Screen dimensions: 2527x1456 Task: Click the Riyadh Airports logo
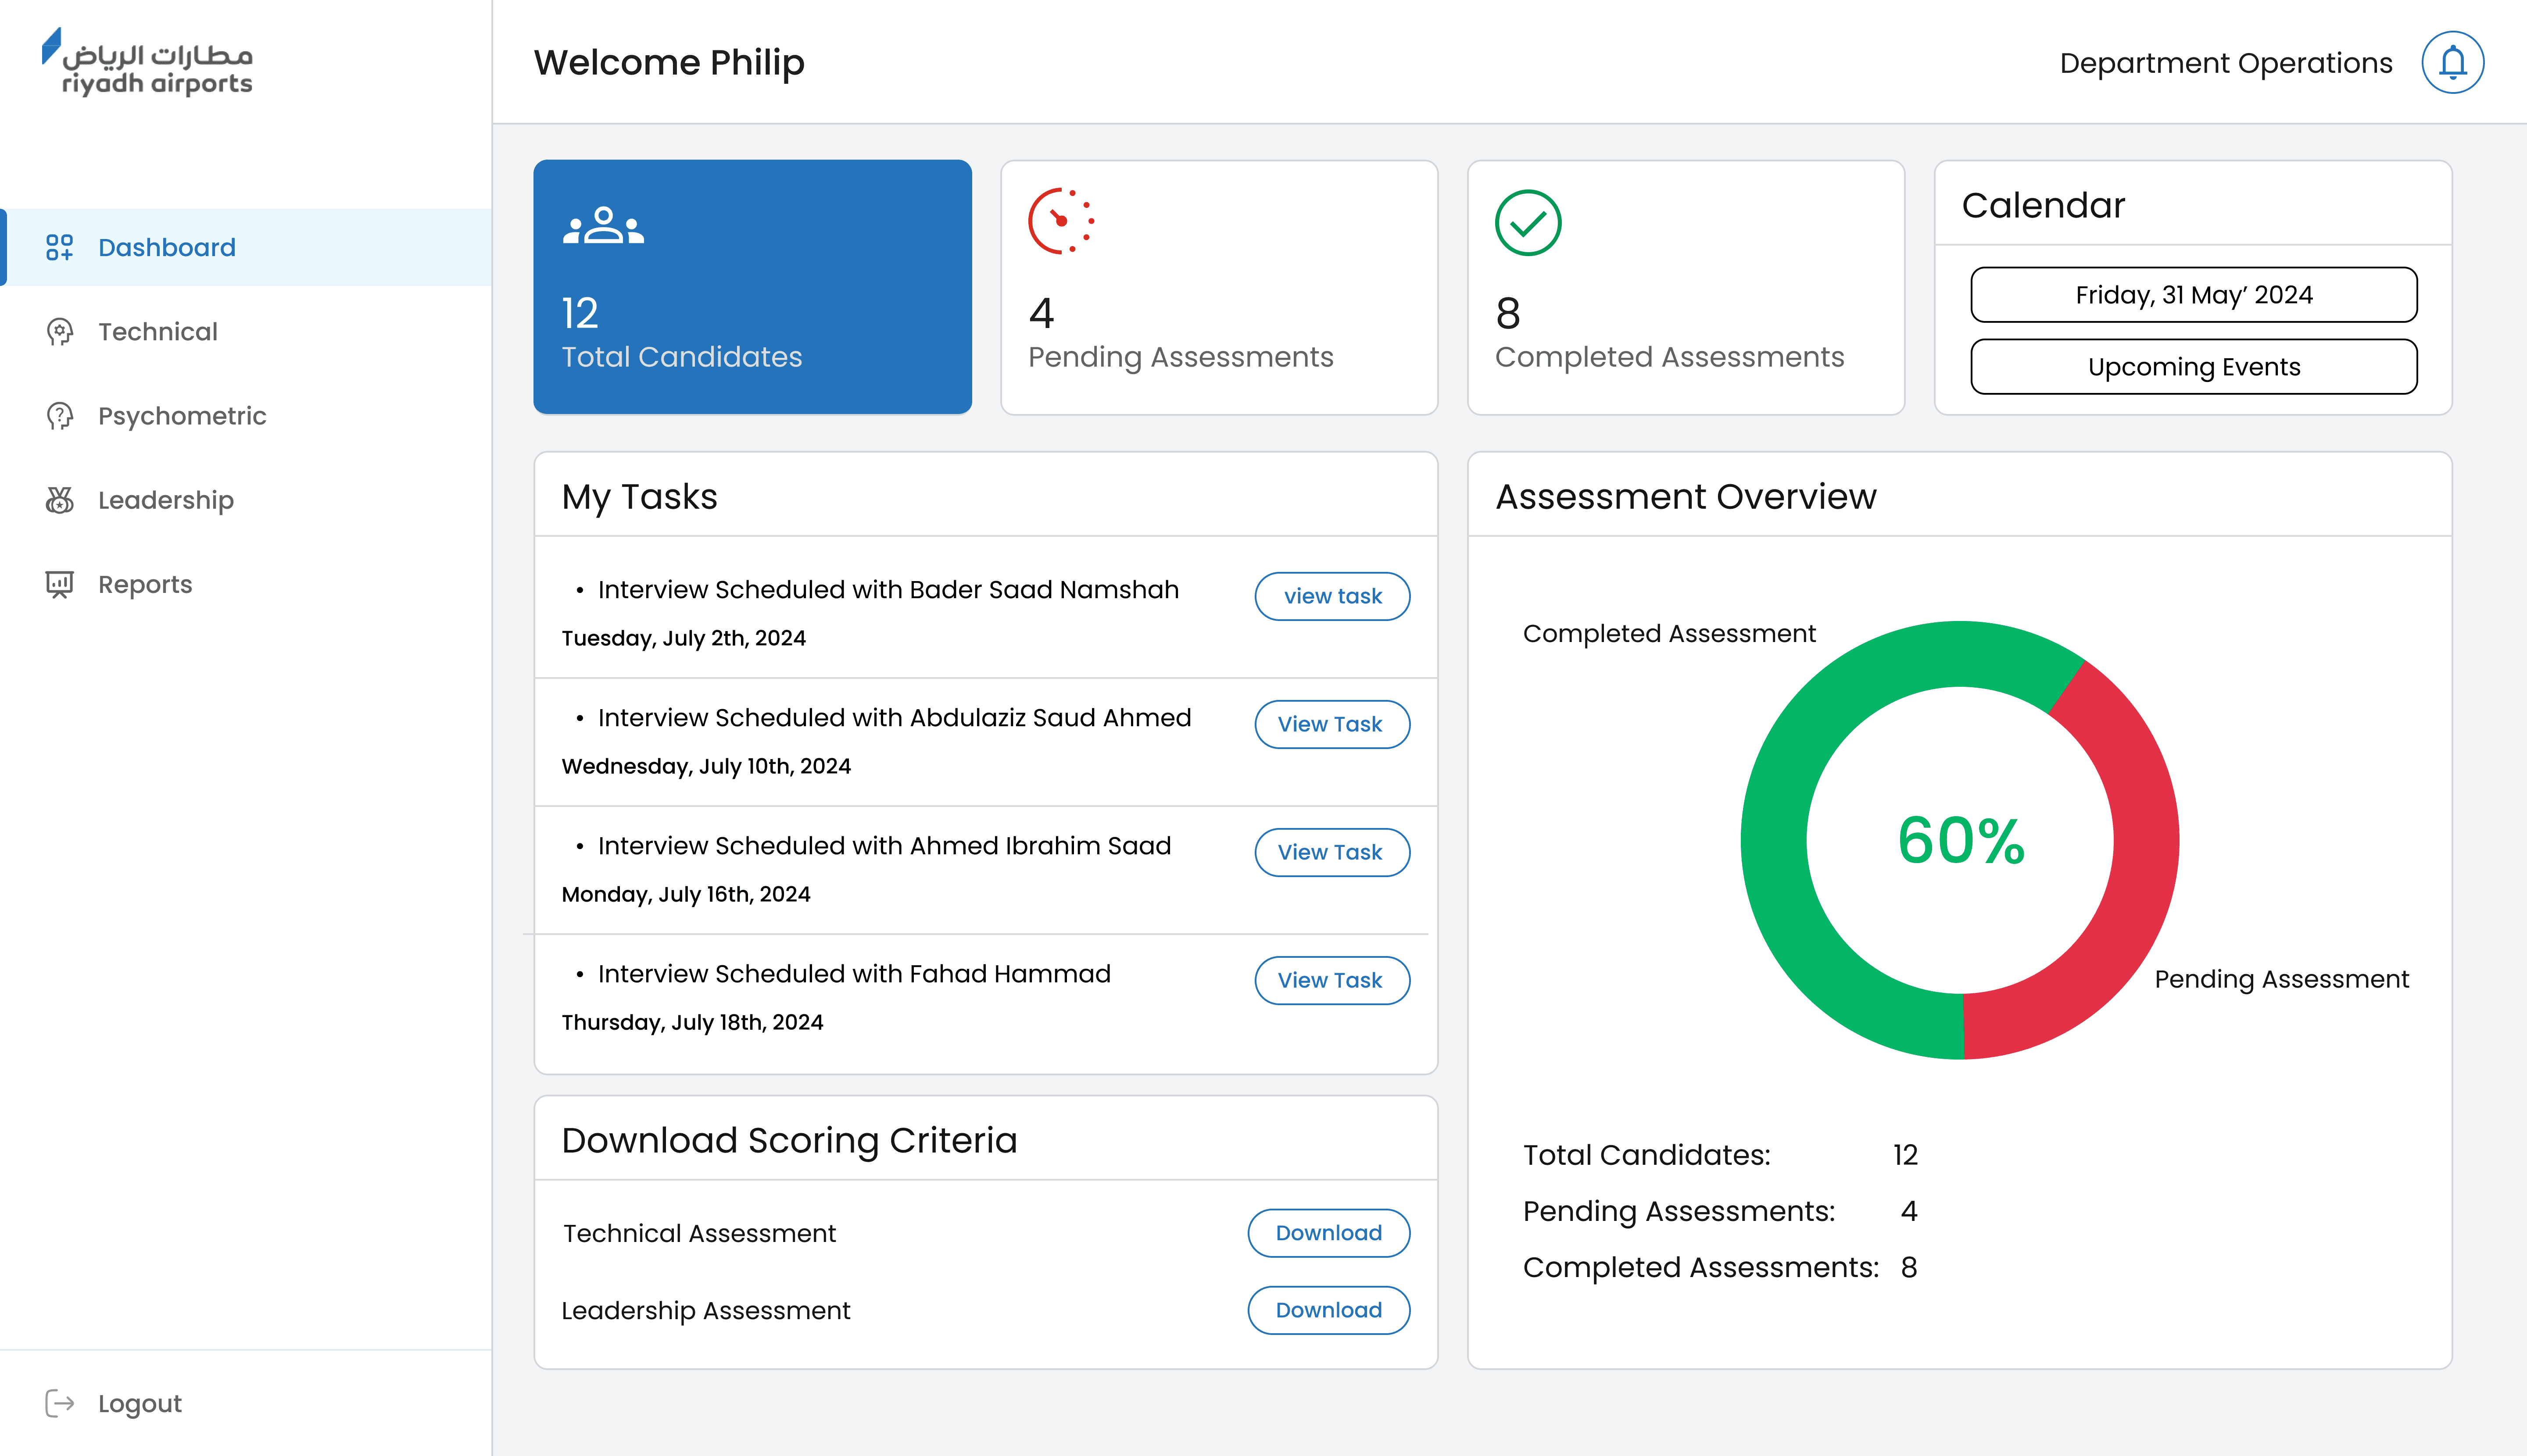pos(147,62)
